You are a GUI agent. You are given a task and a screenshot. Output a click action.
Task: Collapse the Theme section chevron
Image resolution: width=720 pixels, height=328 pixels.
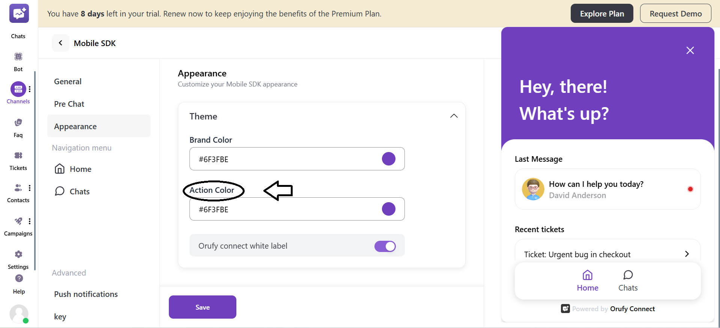tap(454, 116)
